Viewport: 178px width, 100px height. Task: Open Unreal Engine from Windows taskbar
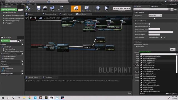[x=51, y=98]
